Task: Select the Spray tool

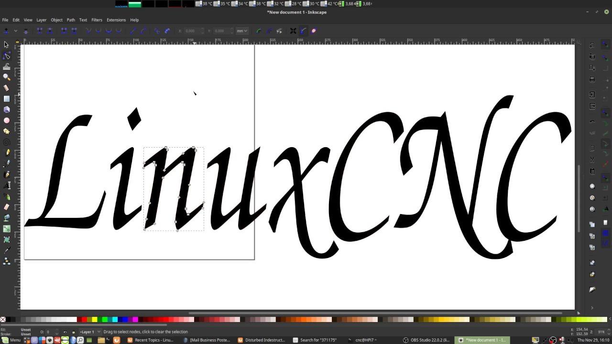Action: [x=6, y=196]
